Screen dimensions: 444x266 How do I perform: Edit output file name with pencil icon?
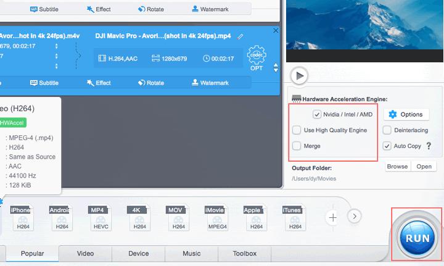[240, 36]
